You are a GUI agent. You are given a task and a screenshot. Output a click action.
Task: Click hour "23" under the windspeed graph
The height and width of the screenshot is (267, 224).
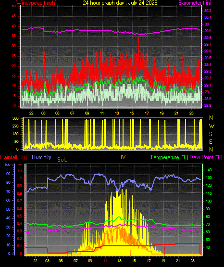coord(191,113)
